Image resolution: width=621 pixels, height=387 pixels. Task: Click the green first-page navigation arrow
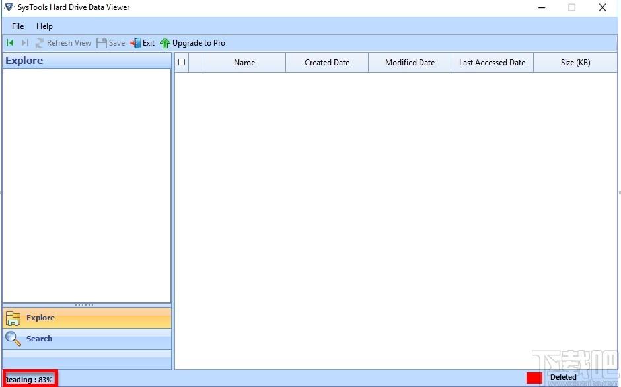[x=10, y=43]
